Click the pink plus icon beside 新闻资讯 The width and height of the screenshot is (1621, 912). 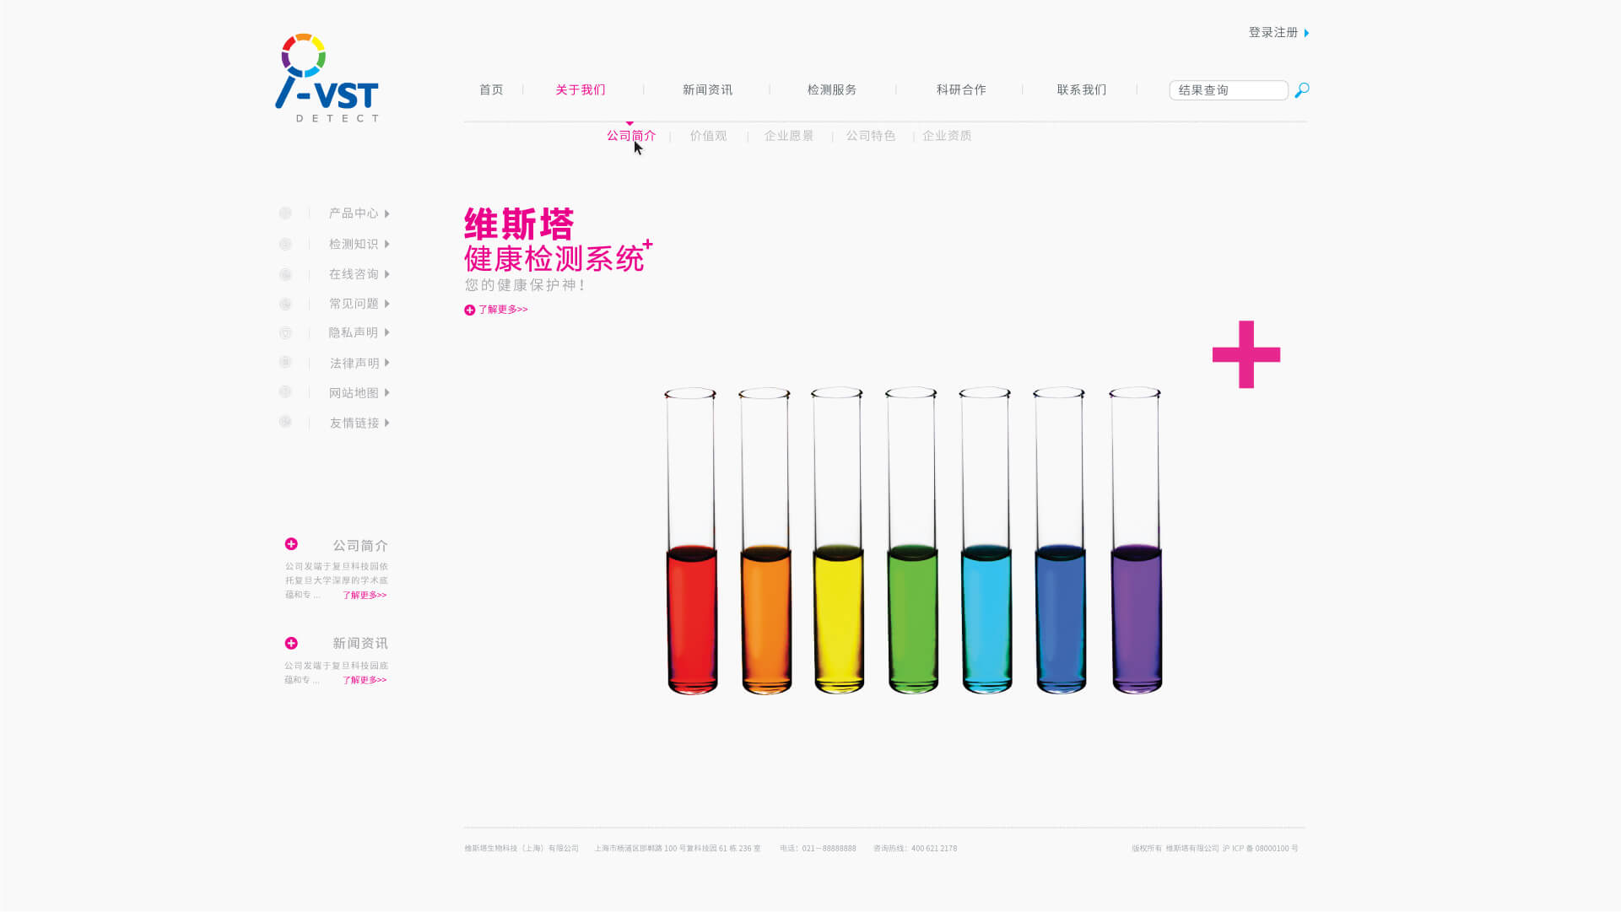(x=291, y=644)
